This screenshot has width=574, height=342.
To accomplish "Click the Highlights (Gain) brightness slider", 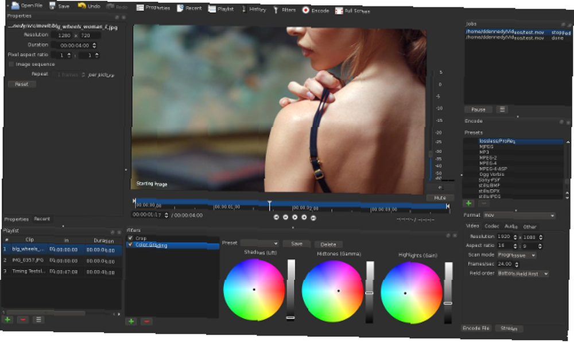I will [x=448, y=293].
